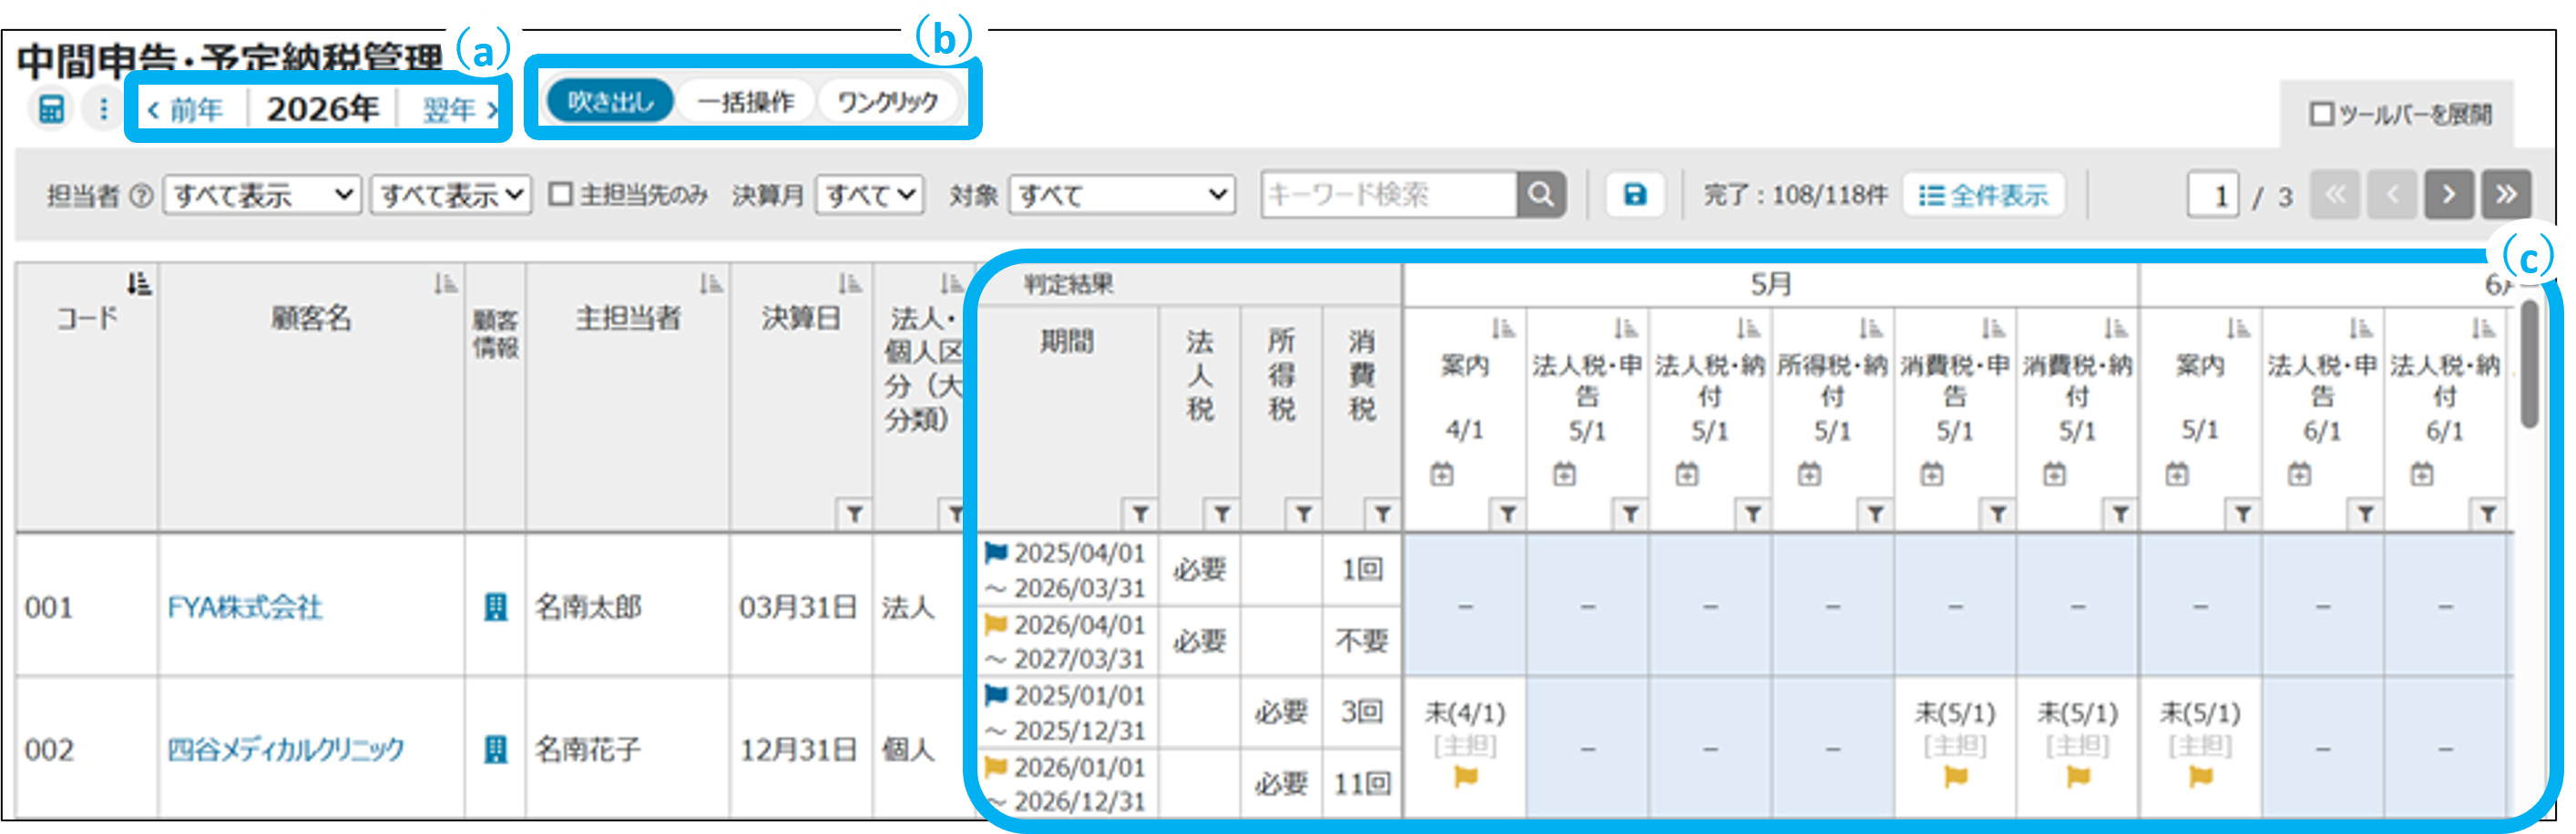Click the magnifier search icon button
This screenshot has width=2576, height=834.
1541,194
